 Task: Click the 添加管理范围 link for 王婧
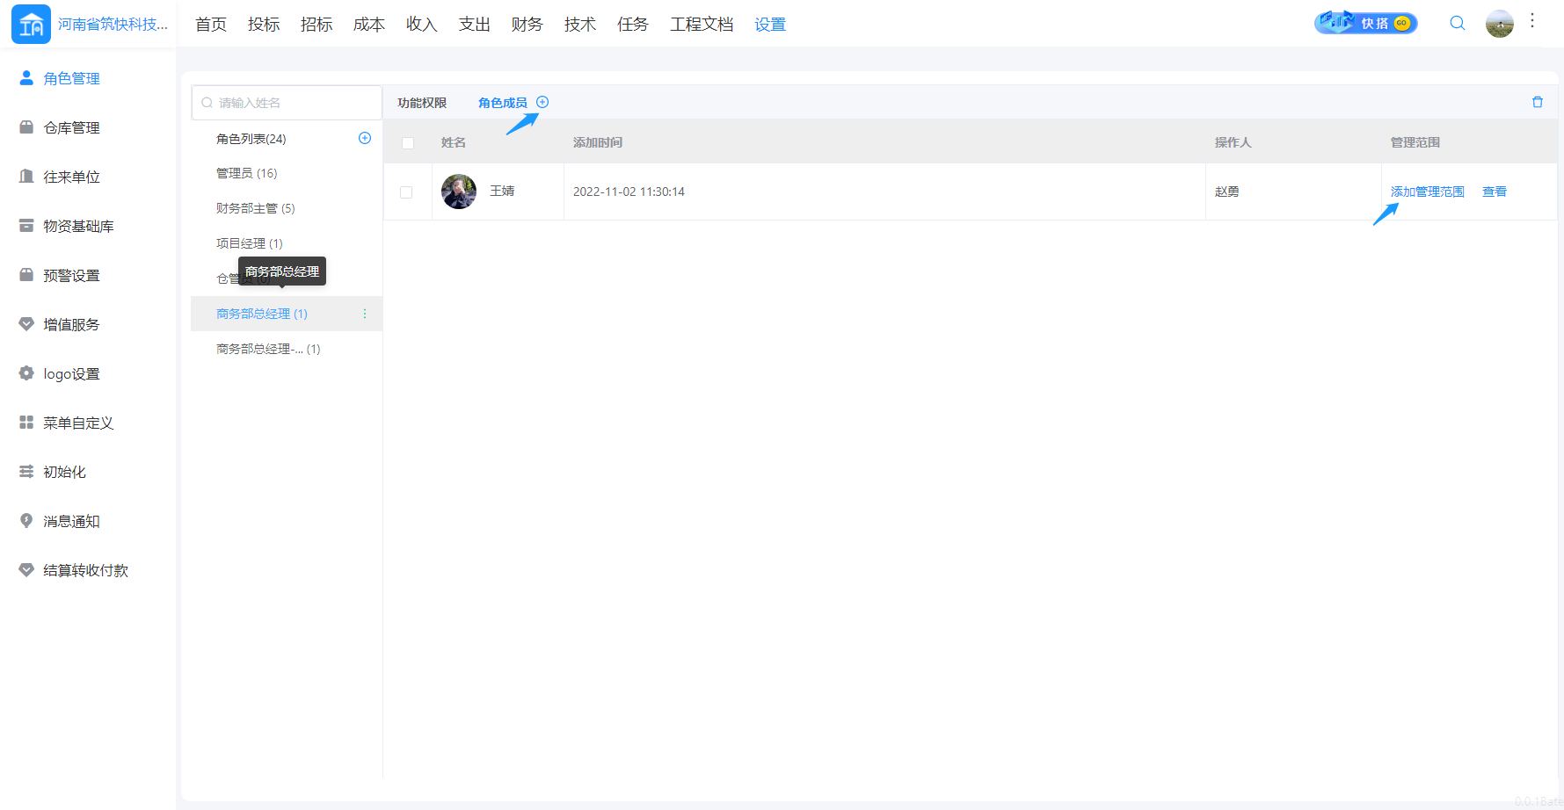coord(1427,191)
